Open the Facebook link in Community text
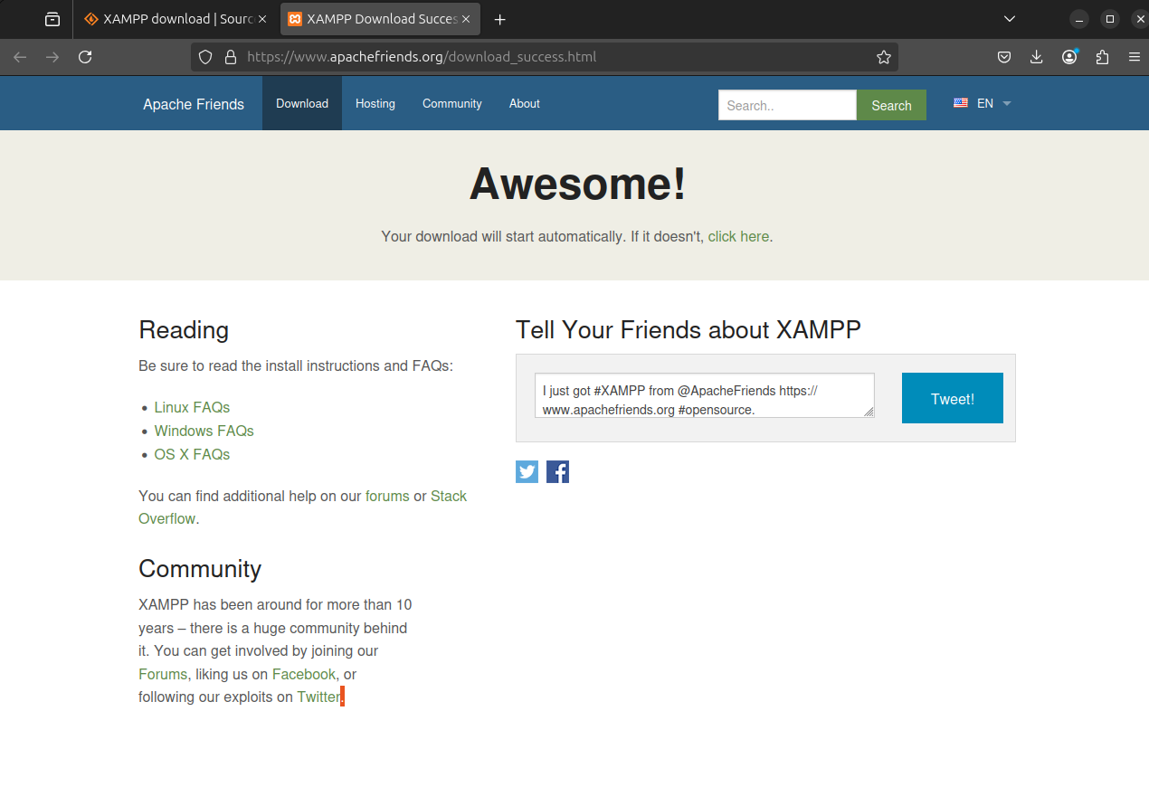Viewport: 1149px width, 806px height. [304, 674]
